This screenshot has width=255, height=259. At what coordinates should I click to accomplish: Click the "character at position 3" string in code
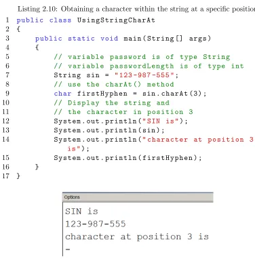(198, 140)
